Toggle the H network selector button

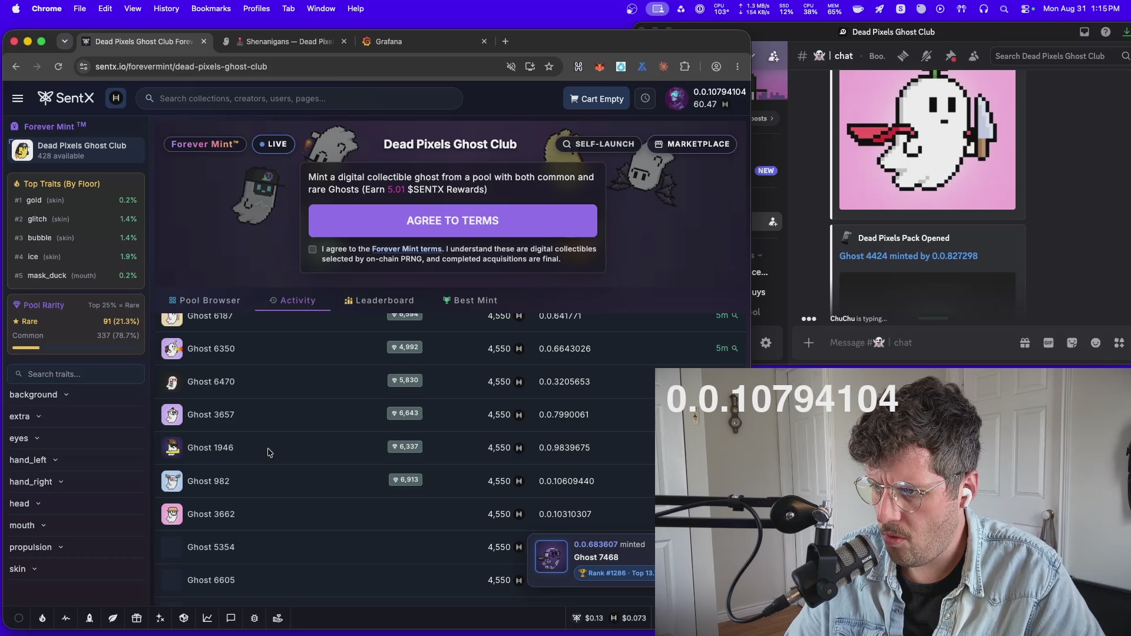(x=116, y=98)
